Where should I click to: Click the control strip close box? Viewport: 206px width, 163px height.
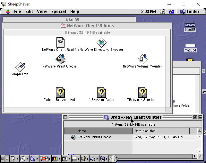point(3,159)
